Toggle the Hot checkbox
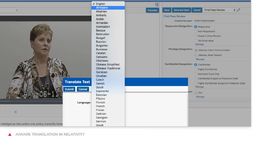This screenshot has width=259, height=146. (196, 93)
